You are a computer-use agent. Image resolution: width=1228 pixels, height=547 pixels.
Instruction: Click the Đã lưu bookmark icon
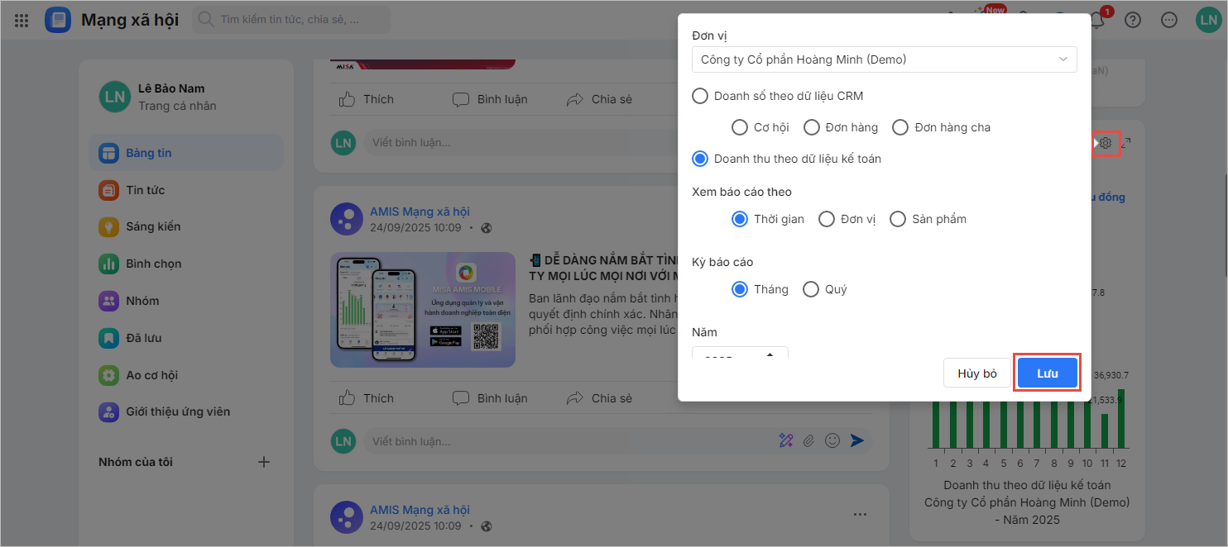tap(108, 338)
